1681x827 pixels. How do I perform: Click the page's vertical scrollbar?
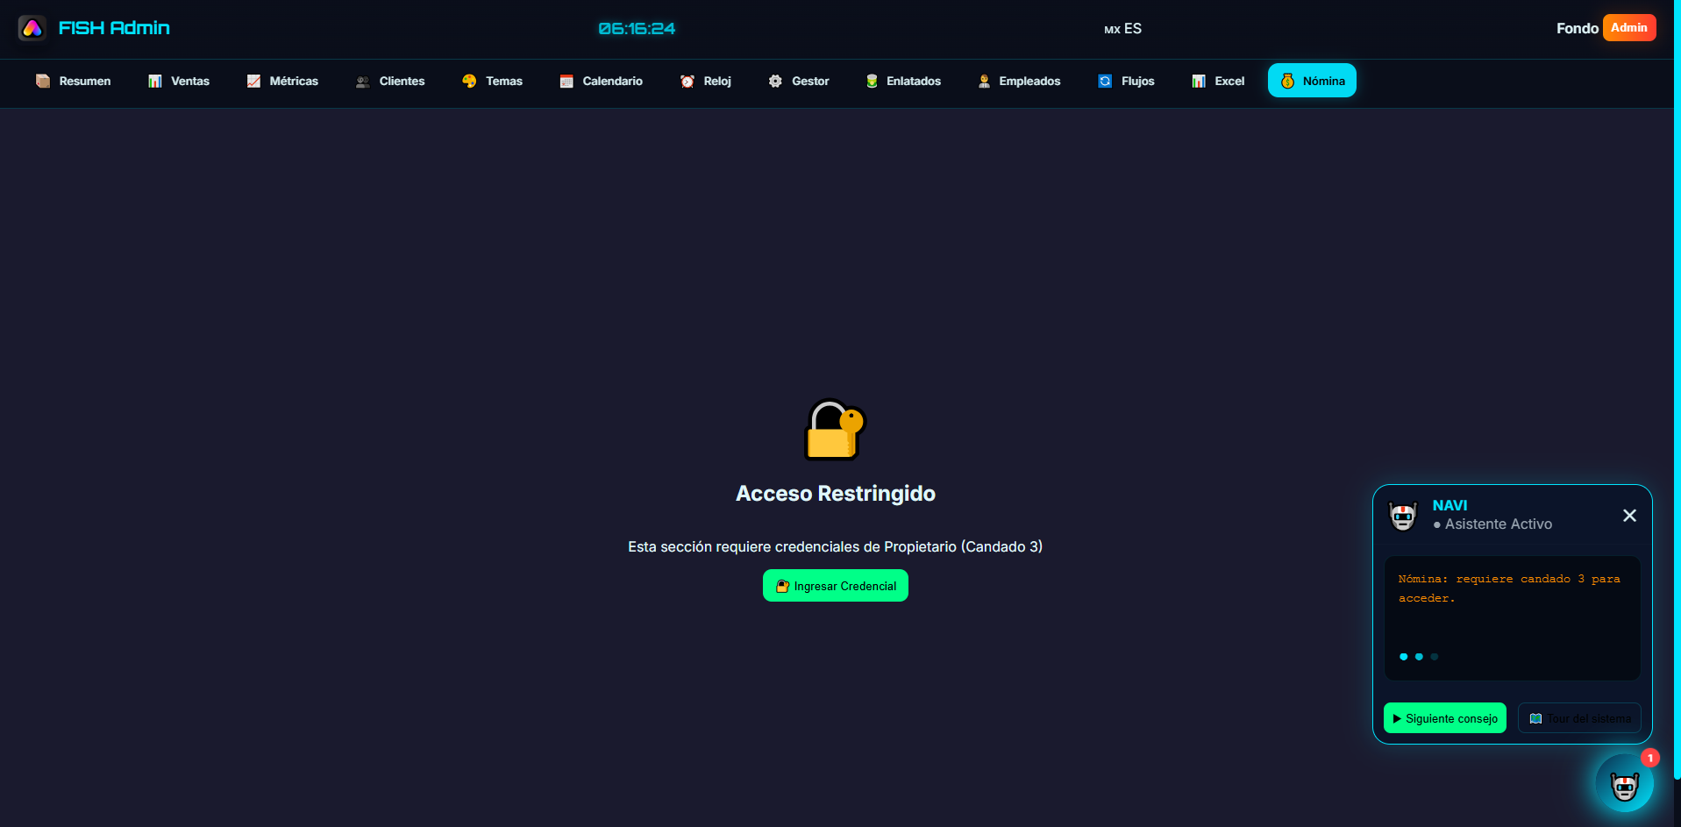pyautogui.click(x=1677, y=395)
